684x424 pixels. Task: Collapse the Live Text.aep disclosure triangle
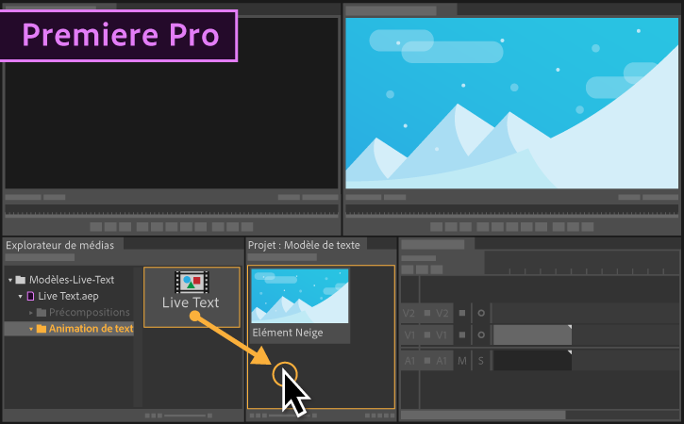pos(20,296)
